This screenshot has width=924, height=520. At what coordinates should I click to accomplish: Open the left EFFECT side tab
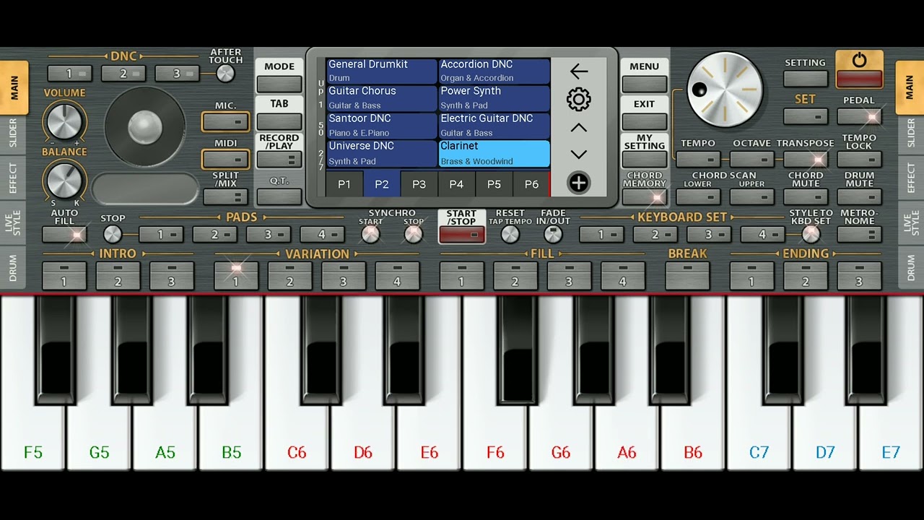coord(14,178)
